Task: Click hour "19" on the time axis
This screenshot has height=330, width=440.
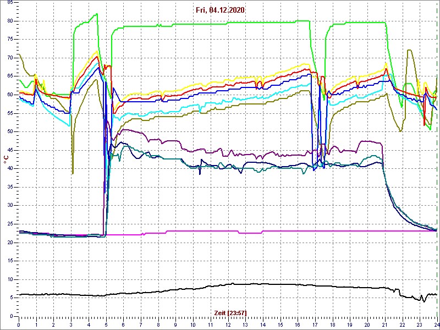Action: (350, 324)
